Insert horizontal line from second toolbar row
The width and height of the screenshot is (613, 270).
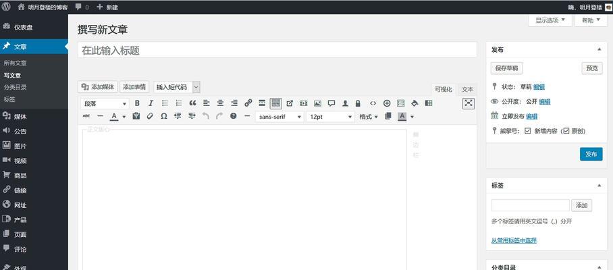pos(100,116)
